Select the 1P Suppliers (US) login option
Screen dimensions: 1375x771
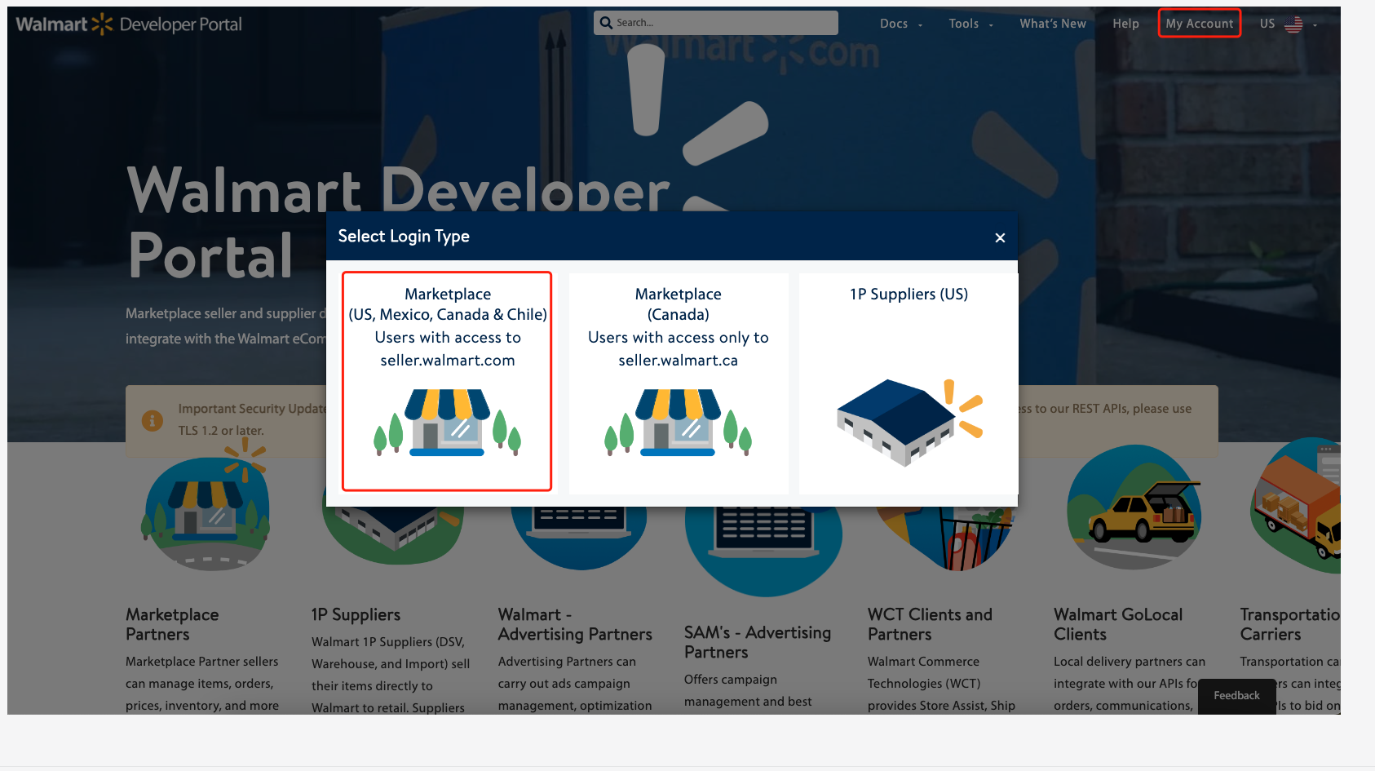[x=909, y=383]
